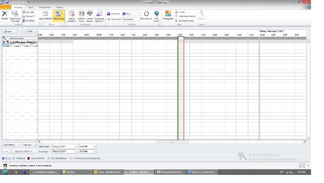
Task: Click the All Attendees header icon
Action: click(x=4, y=38)
